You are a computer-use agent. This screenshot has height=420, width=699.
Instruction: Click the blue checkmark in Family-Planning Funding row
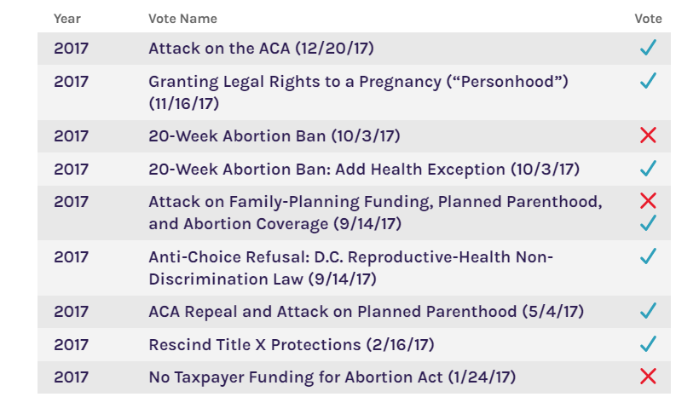coord(648,223)
